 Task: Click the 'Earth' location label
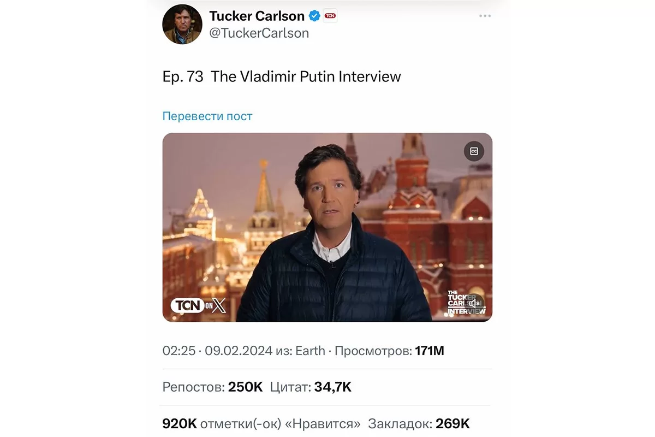[x=310, y=351]
